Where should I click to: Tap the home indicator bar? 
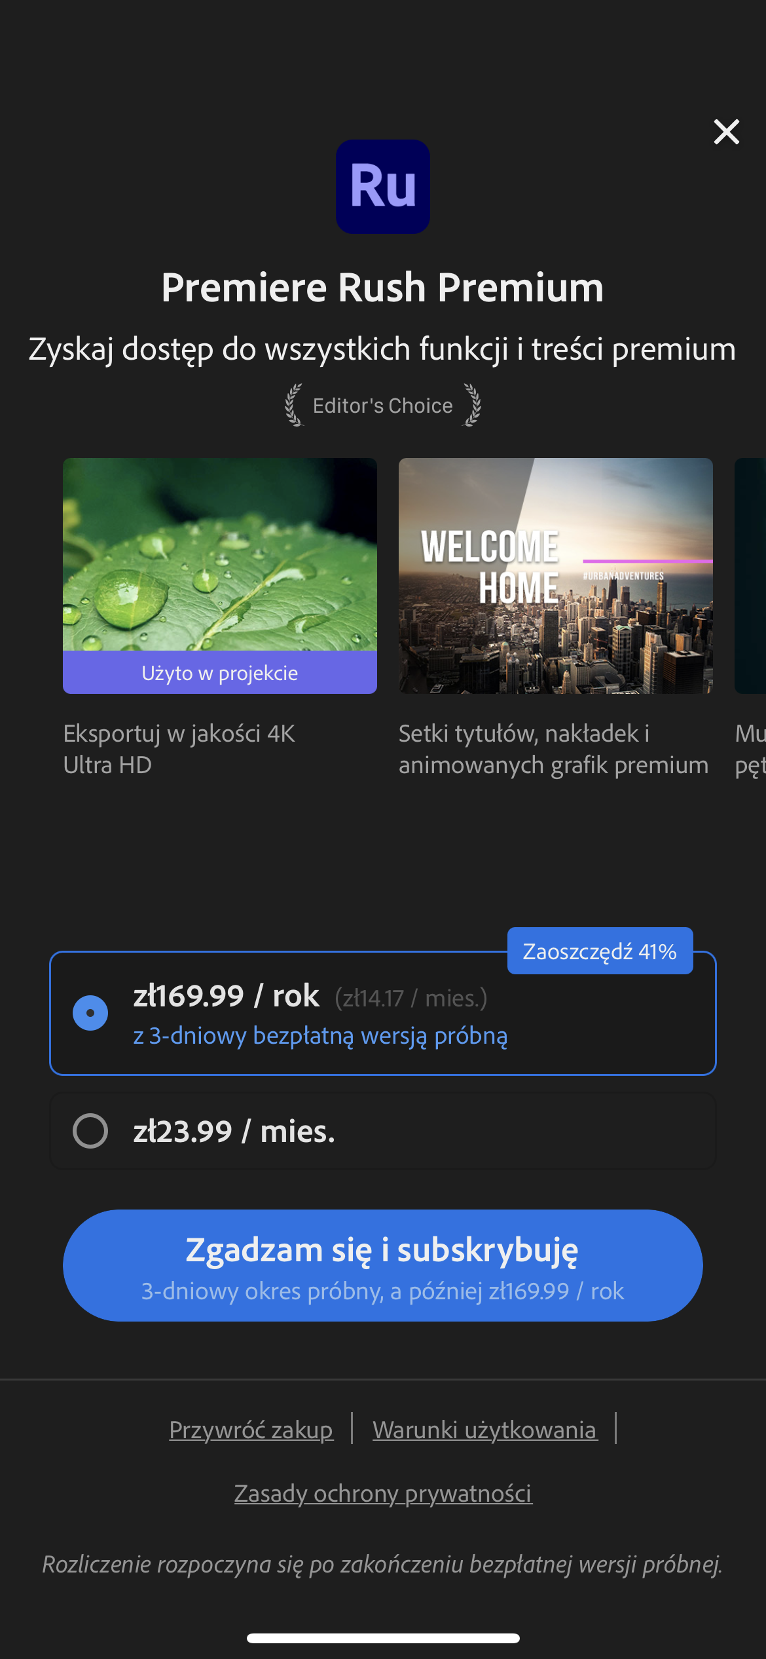[x=383, y=1638]
